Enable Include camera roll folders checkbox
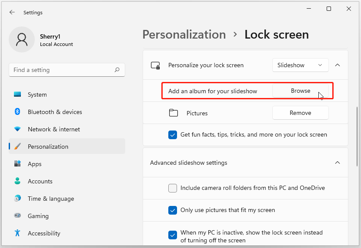 click(173, 188)
